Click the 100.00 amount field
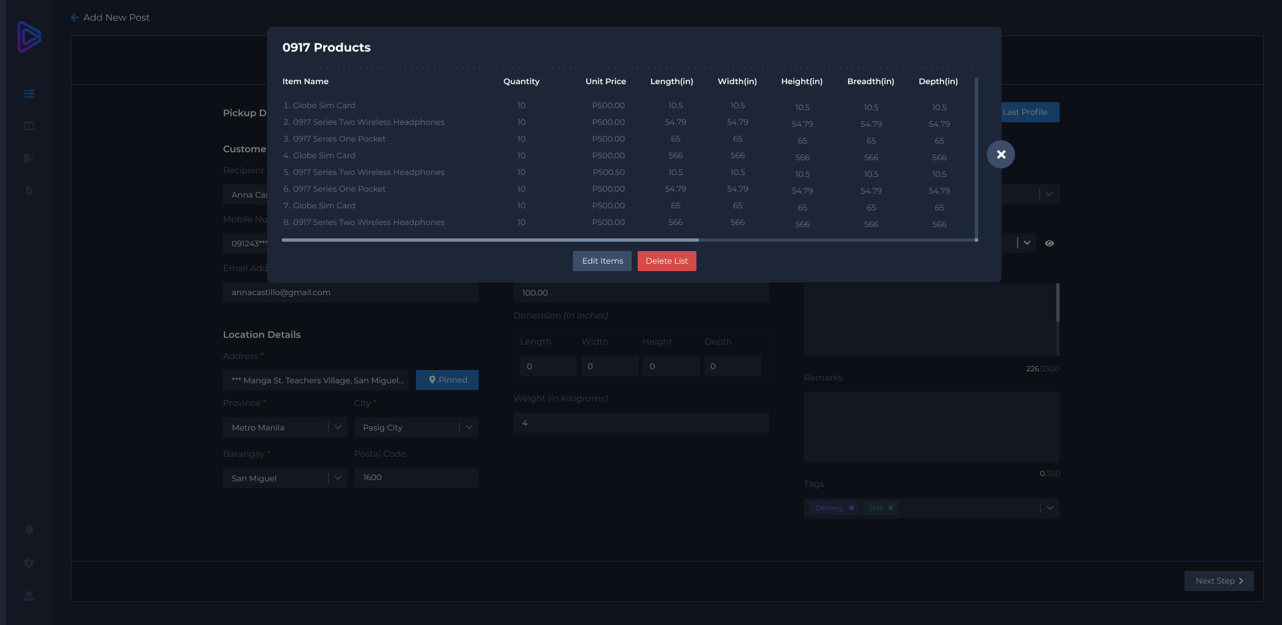The image size is (1282, 625). pyautogui.click(x=641, y=292)
